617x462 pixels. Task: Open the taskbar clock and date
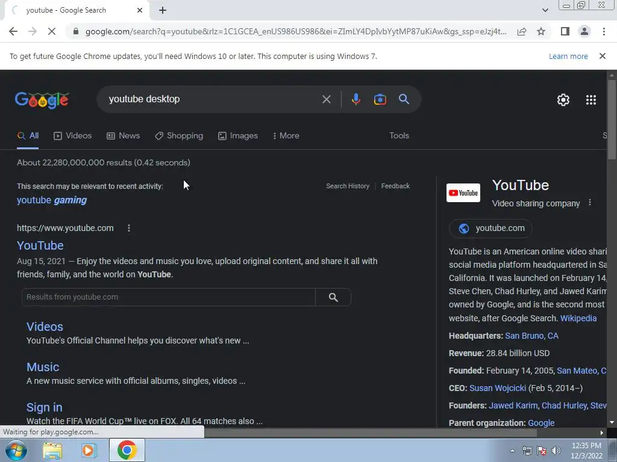586,451
